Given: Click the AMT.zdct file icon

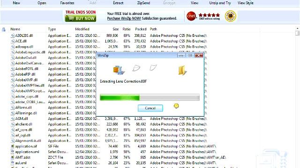Looking at the screenshot, I should [x=13, y=157].
